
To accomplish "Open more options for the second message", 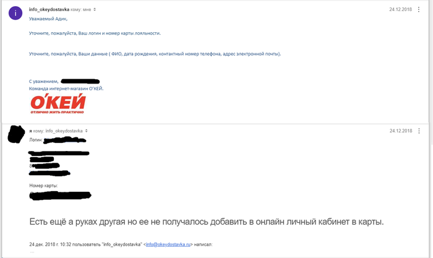I will click(x=419, y=131).
